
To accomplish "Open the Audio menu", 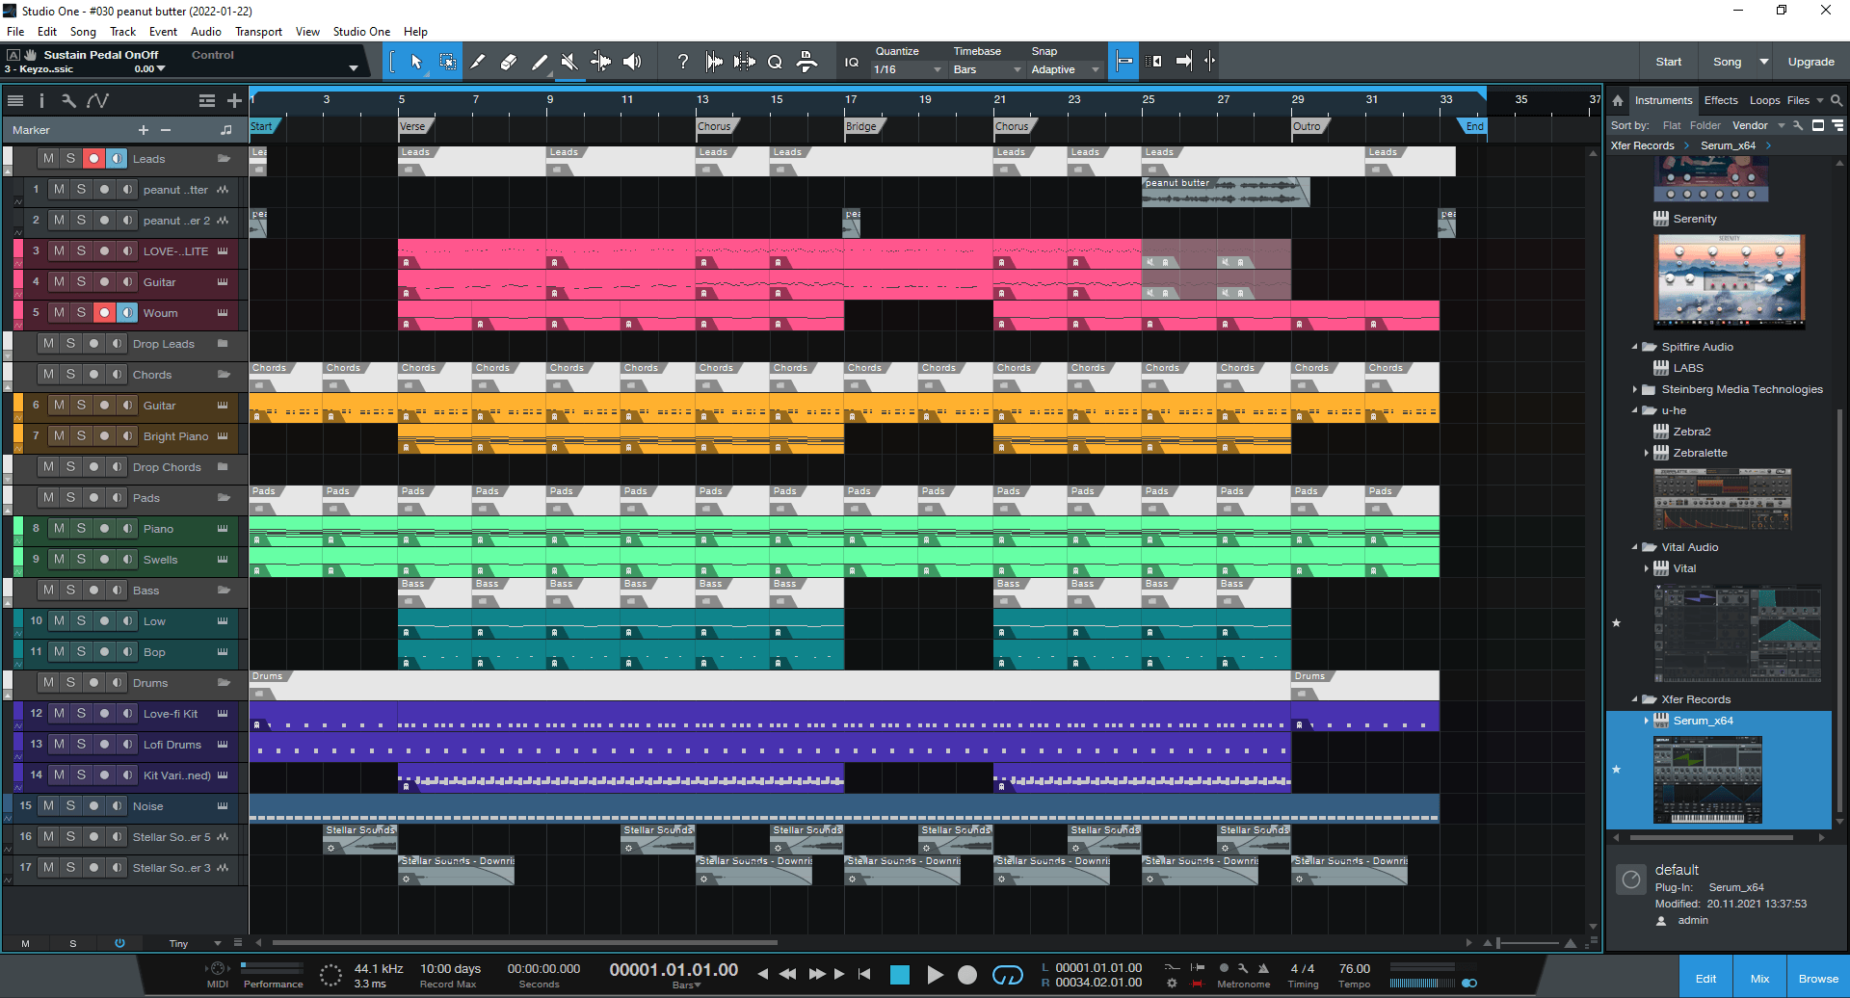I will (x=205, y=32).
